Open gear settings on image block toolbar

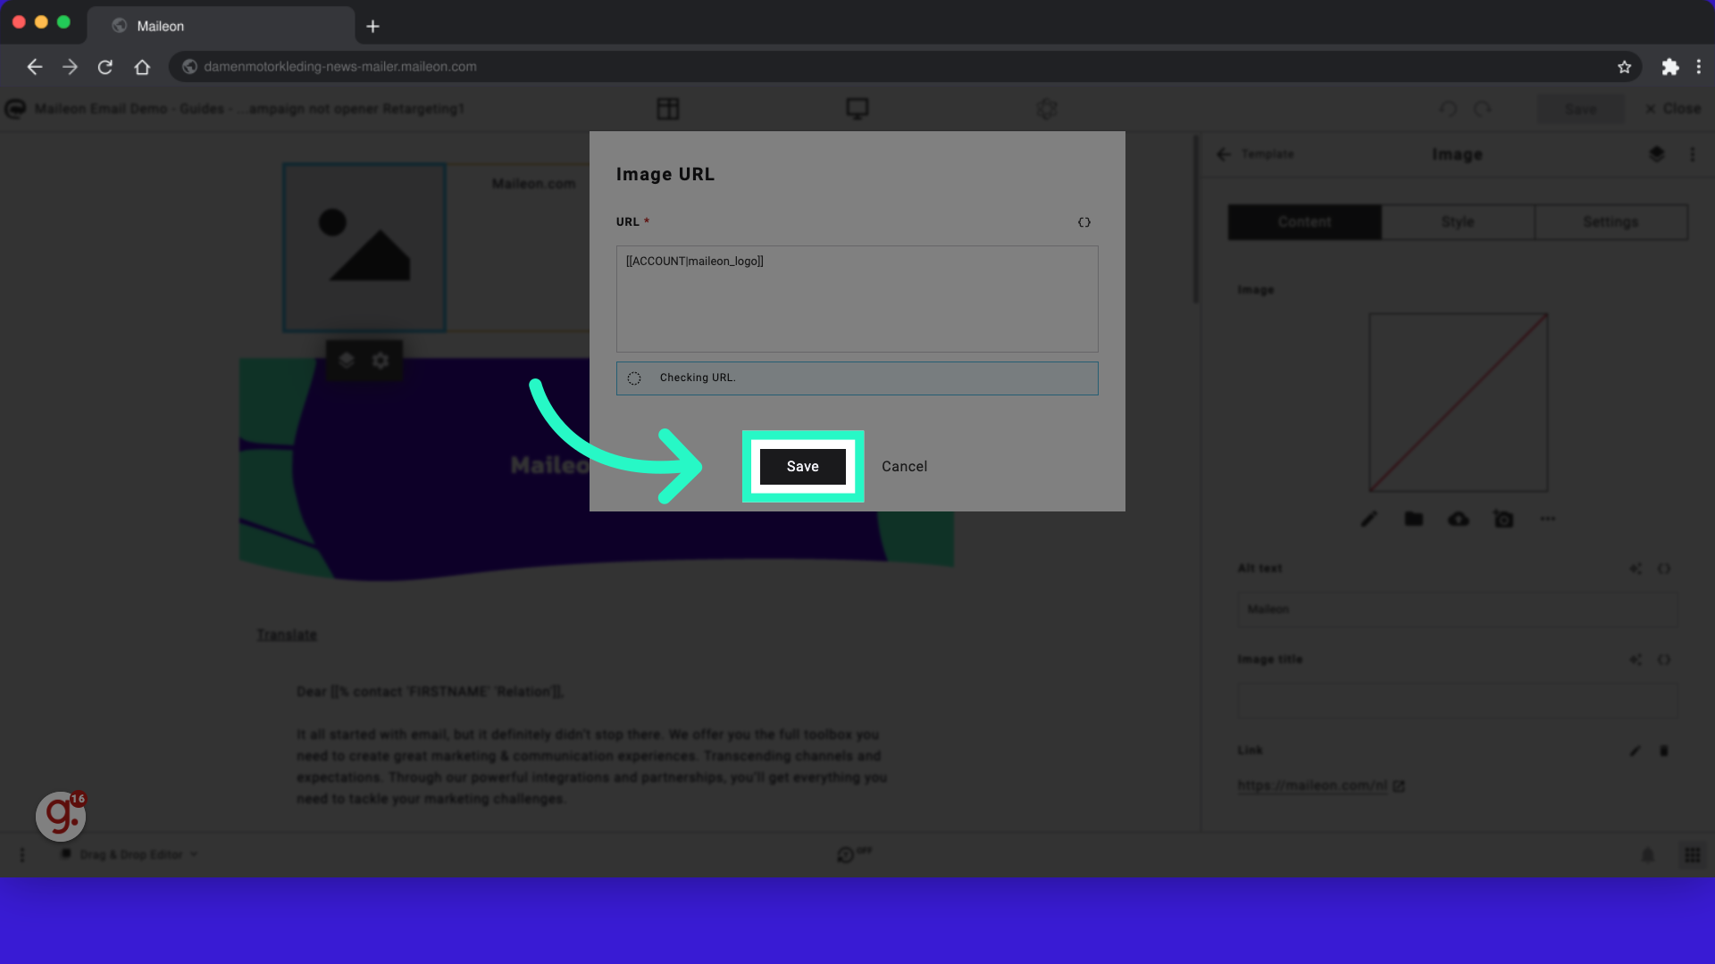tap(381, 360)
